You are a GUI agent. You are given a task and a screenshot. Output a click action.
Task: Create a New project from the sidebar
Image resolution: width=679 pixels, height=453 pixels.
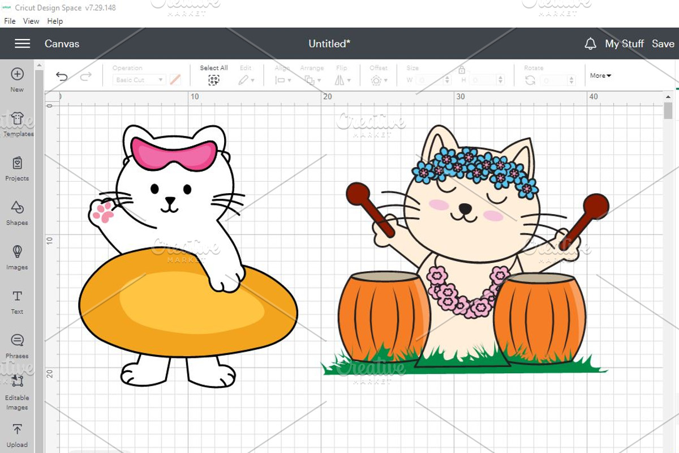coord(17,80)
